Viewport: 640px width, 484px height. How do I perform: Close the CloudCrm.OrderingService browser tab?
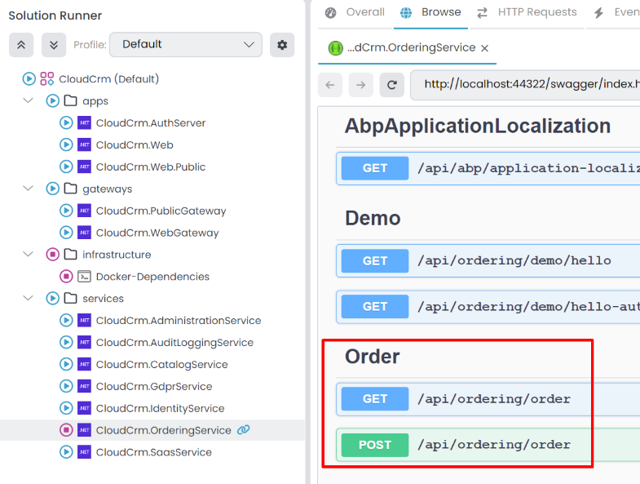(485, 48)
